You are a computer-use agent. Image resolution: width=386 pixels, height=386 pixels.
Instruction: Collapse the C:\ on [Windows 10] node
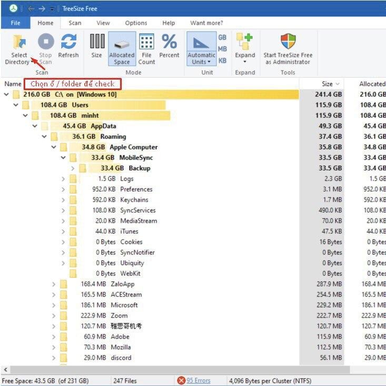click(x=7, y=94)
